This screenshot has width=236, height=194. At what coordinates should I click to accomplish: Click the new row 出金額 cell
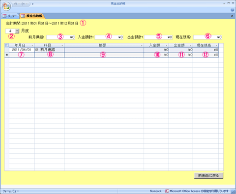[181, 55]
